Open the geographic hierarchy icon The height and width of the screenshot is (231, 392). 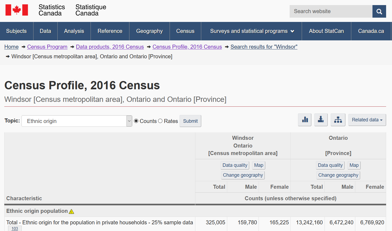click(338, 120)
